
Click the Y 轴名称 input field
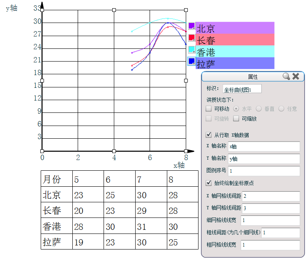pos(264,159)
